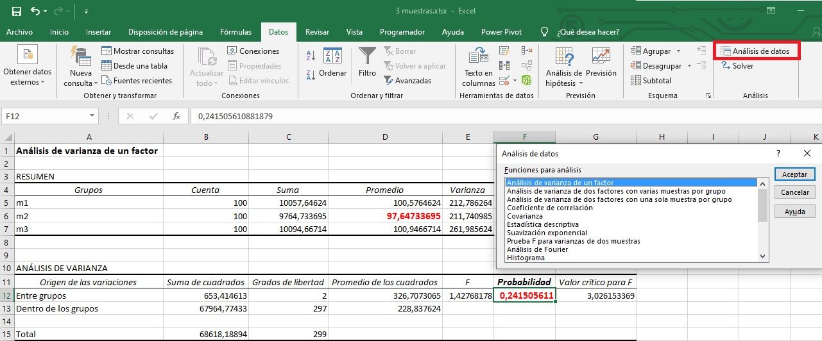
Task: Expand the data validation dropdown arrow
Action: coord(515,81)
